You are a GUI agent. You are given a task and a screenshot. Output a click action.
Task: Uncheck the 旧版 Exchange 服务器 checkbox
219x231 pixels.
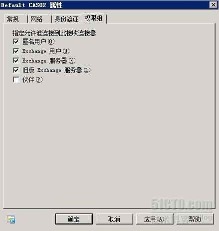point(16,70)
